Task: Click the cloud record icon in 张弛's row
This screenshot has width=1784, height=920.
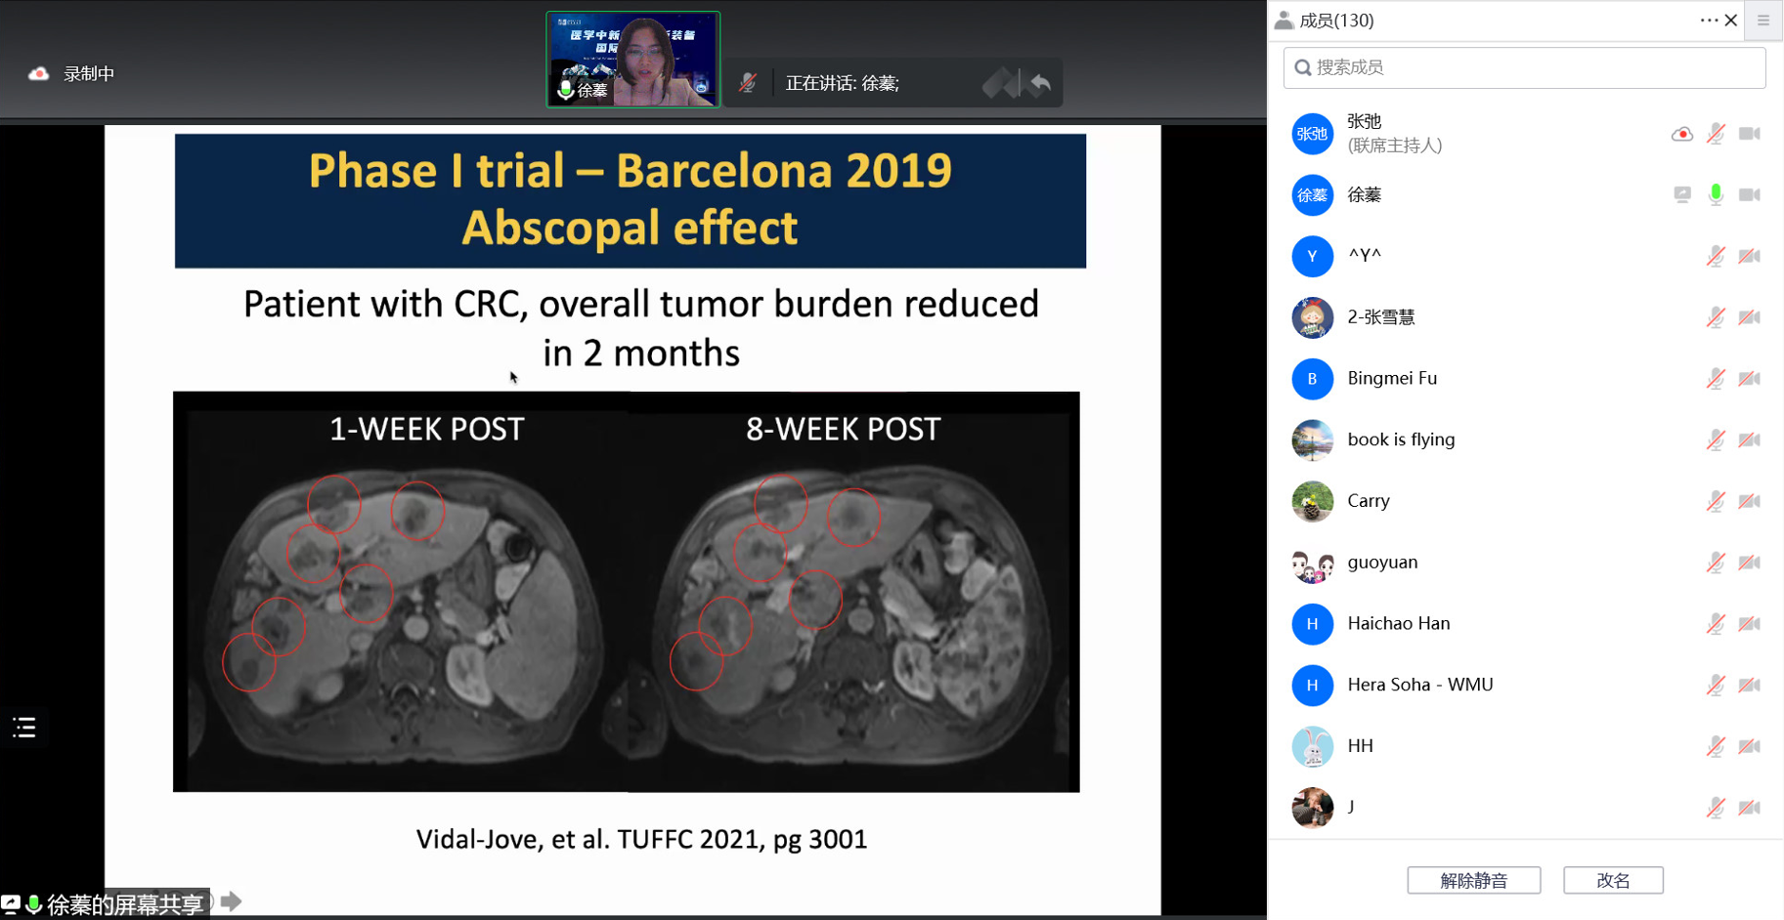Action: (1681, 134)
